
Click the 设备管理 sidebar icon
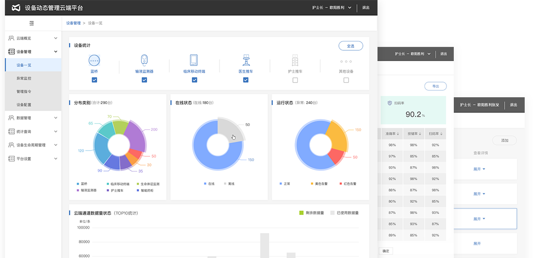pos(11,52)
